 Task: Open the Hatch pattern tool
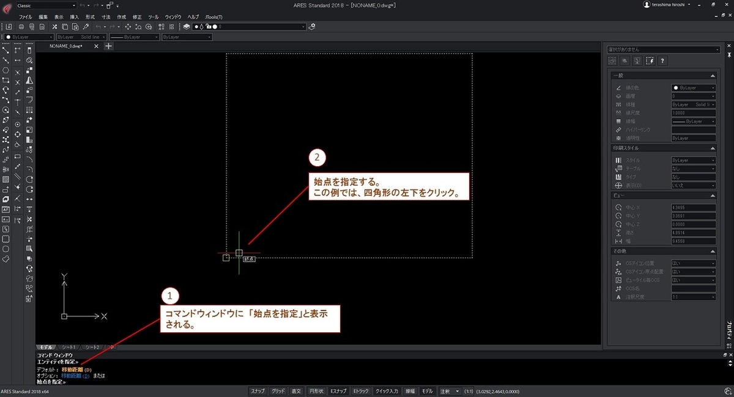click(5, 180)
